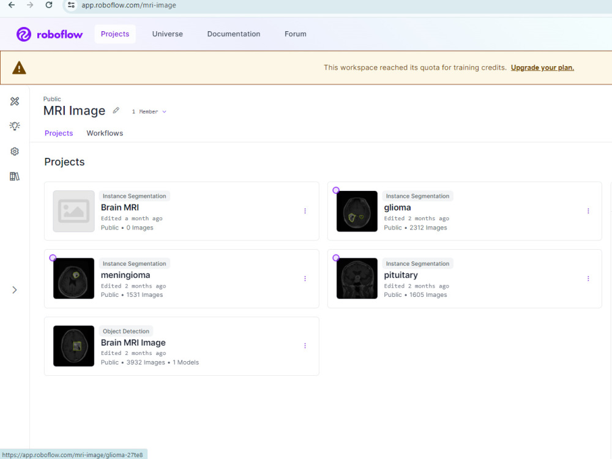This screenshot has width=612, height=459.
Task: Open the Forum navigation item
Action: [x=295, y=34]
